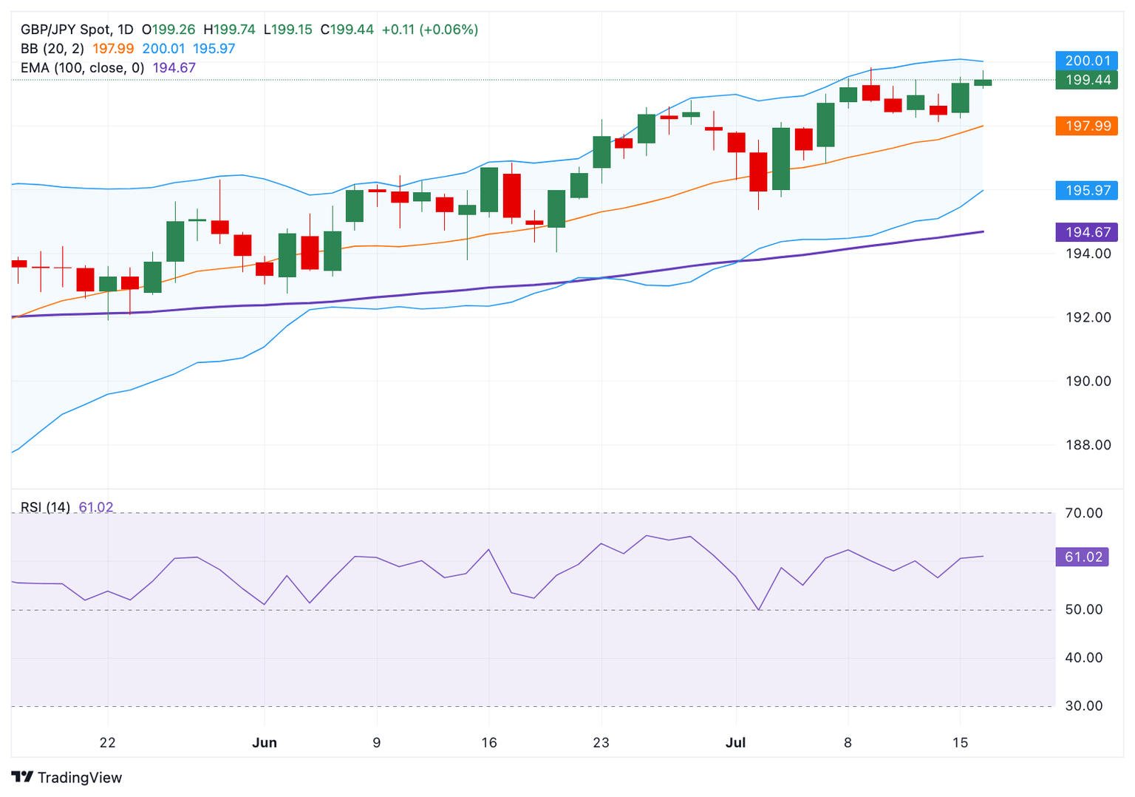Click the TradingView brand text
Image resolution: width=1135 pixels, height=797 pixels.
click(80, 777)
